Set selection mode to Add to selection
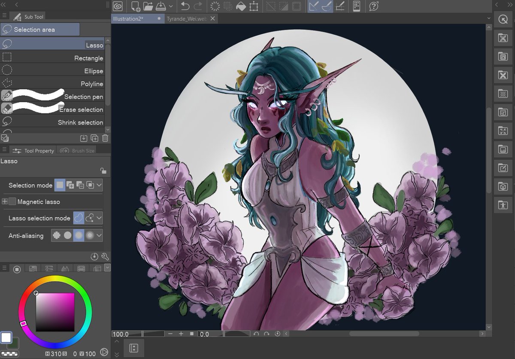The width and height of the screenshot is (515, 359). pyautogui.click(x=70, y=185)
